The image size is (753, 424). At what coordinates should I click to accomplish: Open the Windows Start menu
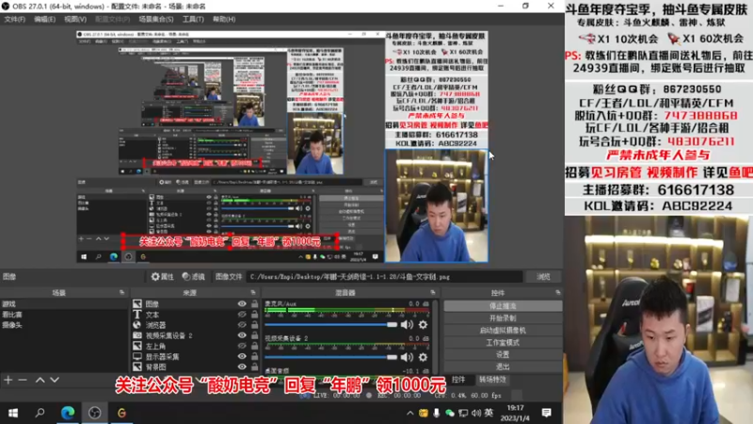pyautogui.click(x=13, y=413)
